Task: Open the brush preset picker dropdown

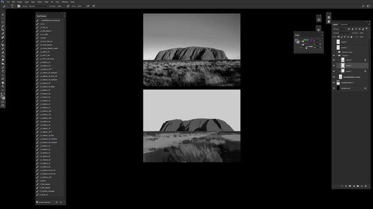Action: [12, 6]
